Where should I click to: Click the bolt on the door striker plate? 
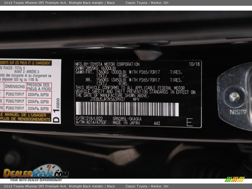(x=234, y=97)
